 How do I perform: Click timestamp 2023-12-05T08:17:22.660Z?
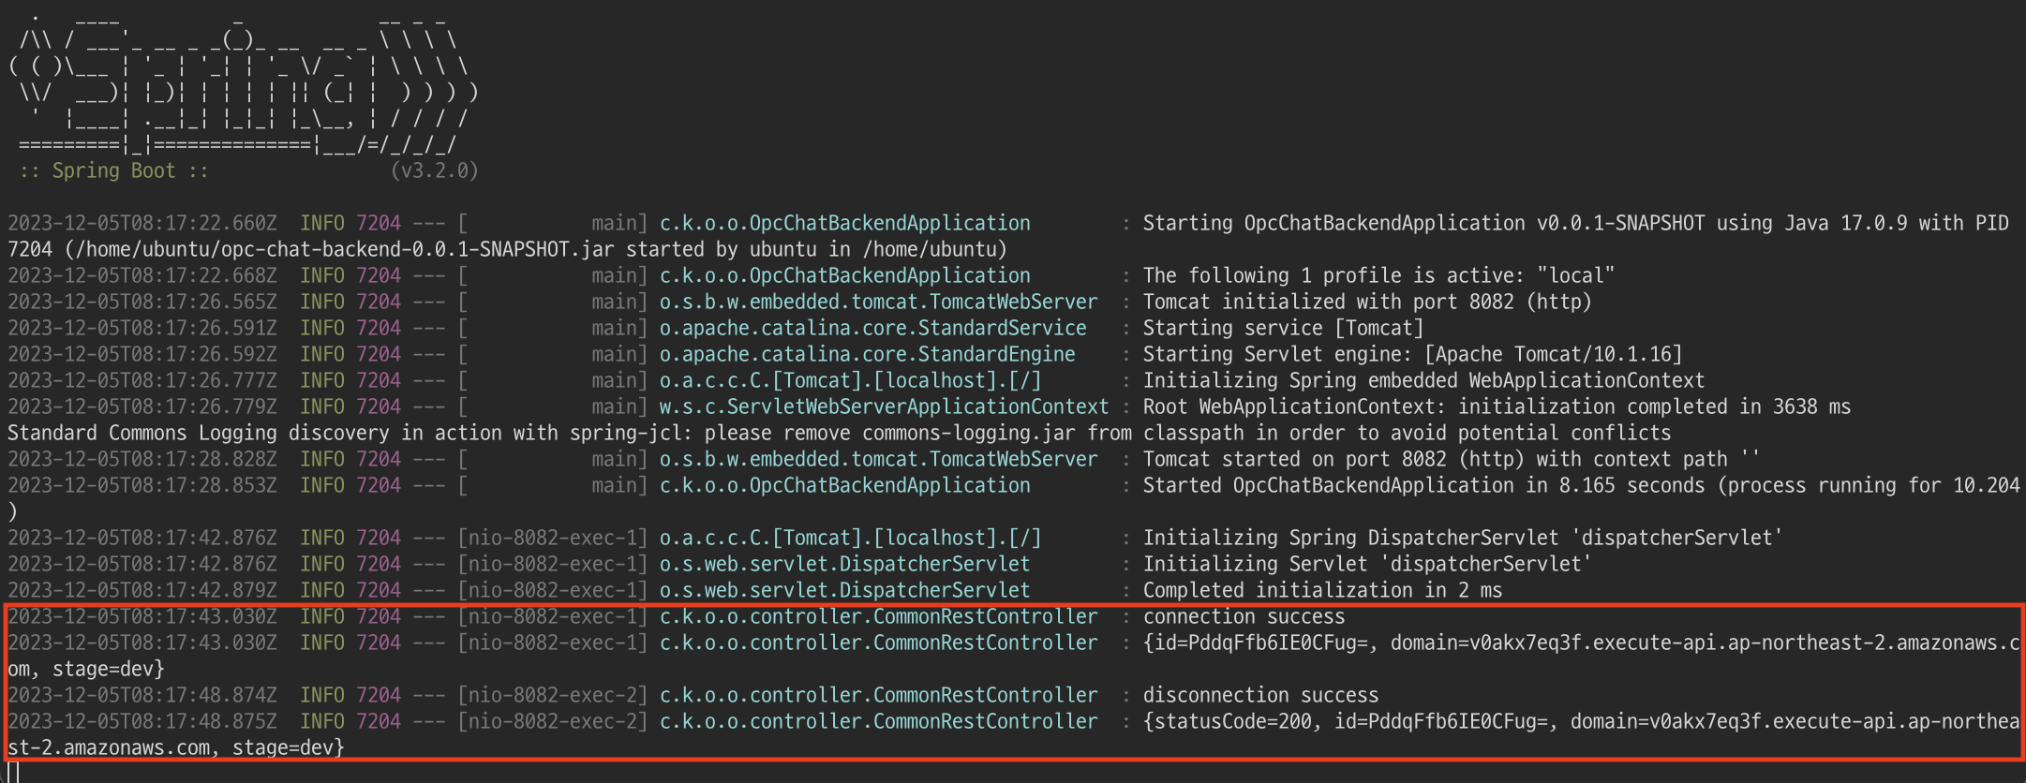click(142, 223)
